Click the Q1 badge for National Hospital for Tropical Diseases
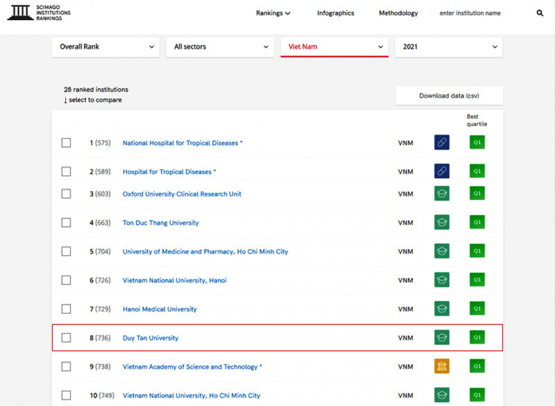The height and width of the screenshot is (406, 555). [477, 142]
